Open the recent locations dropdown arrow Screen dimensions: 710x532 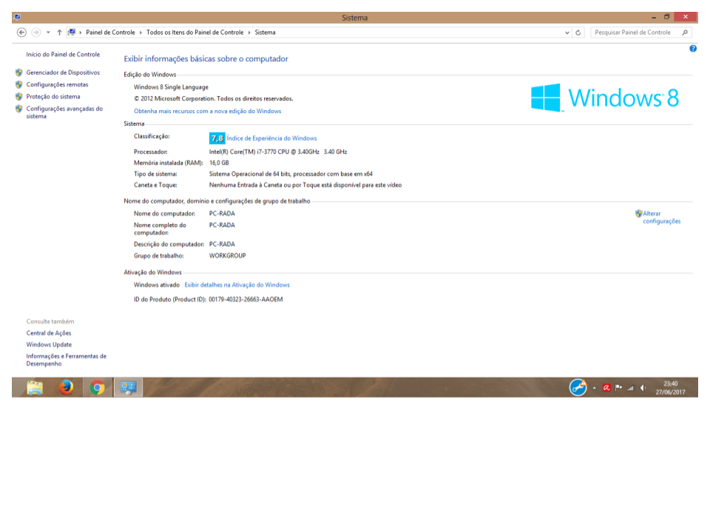coord(48,33)
